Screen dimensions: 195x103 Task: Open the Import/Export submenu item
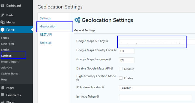coord(10,62)
